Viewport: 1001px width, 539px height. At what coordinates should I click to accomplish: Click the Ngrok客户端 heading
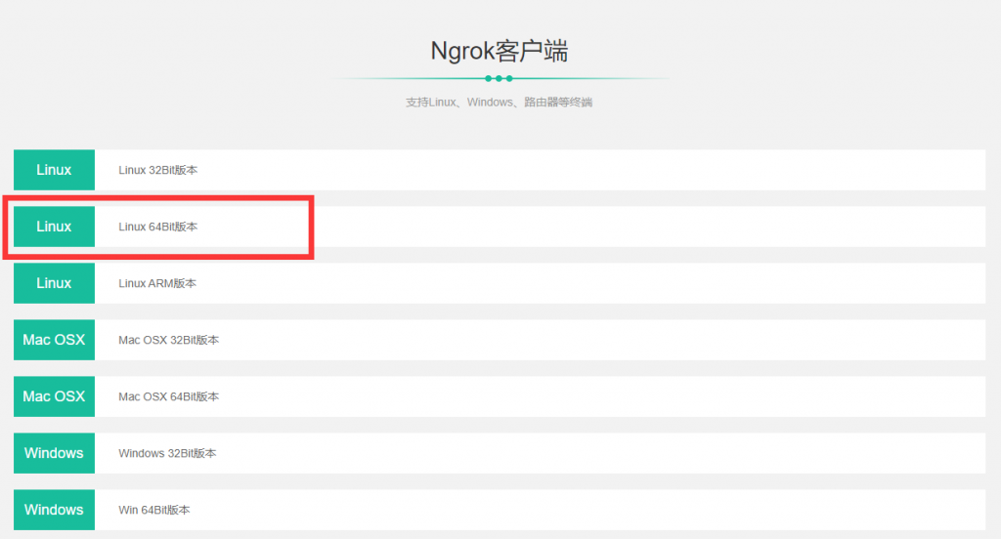(x=500, y=51)
